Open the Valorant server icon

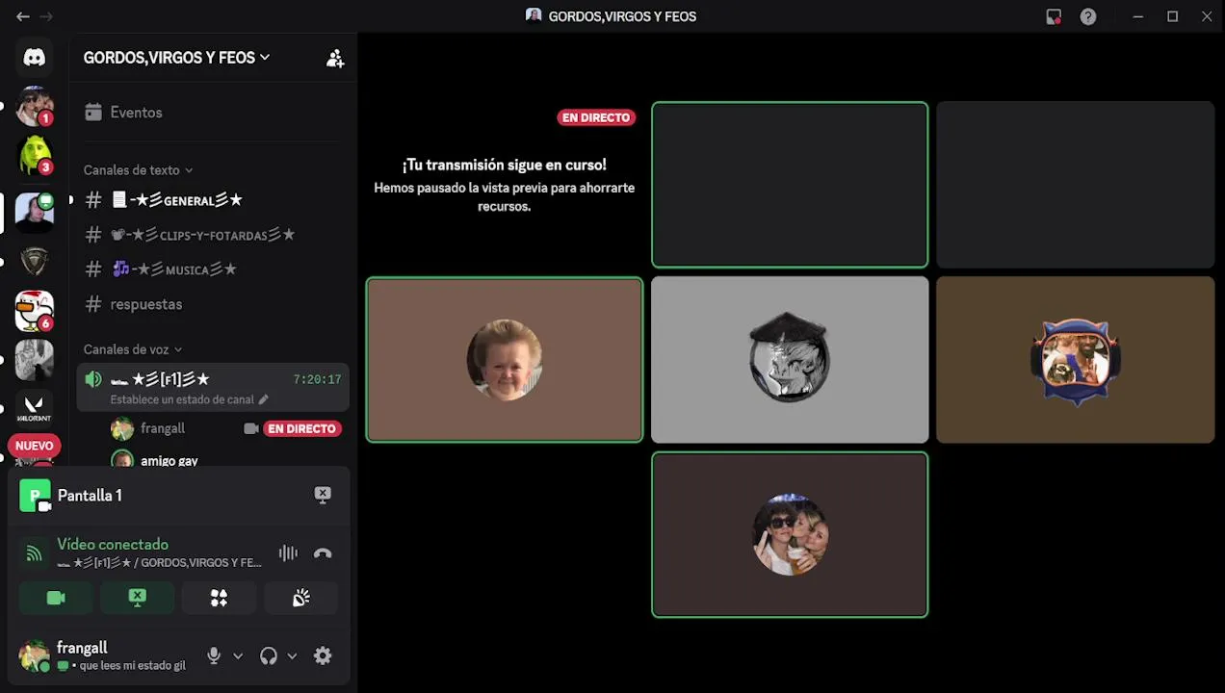point(34,409)
